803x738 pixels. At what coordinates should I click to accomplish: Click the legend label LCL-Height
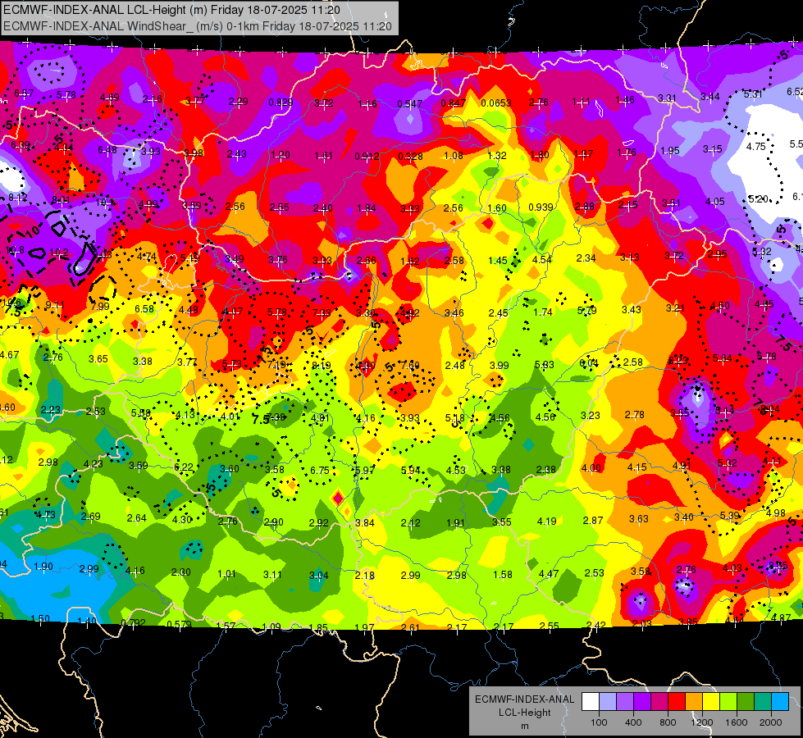coord(524,713)
